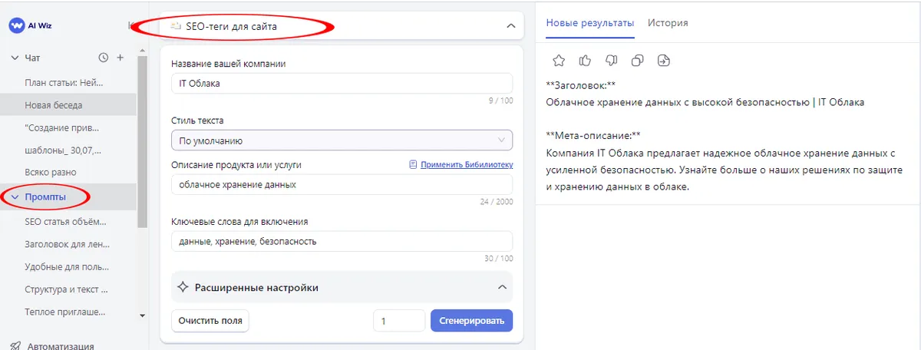Give the result a thumbs down
The image size is (921, 350).
611,61
